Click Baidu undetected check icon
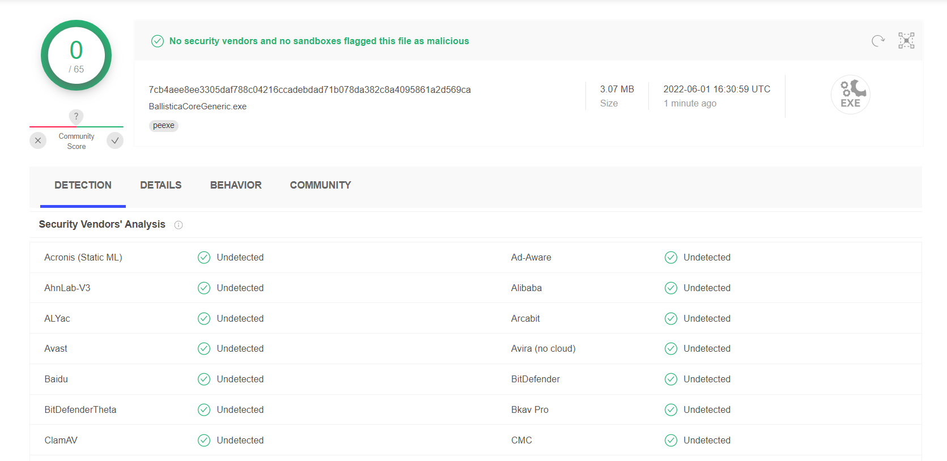 coord(204,379)
